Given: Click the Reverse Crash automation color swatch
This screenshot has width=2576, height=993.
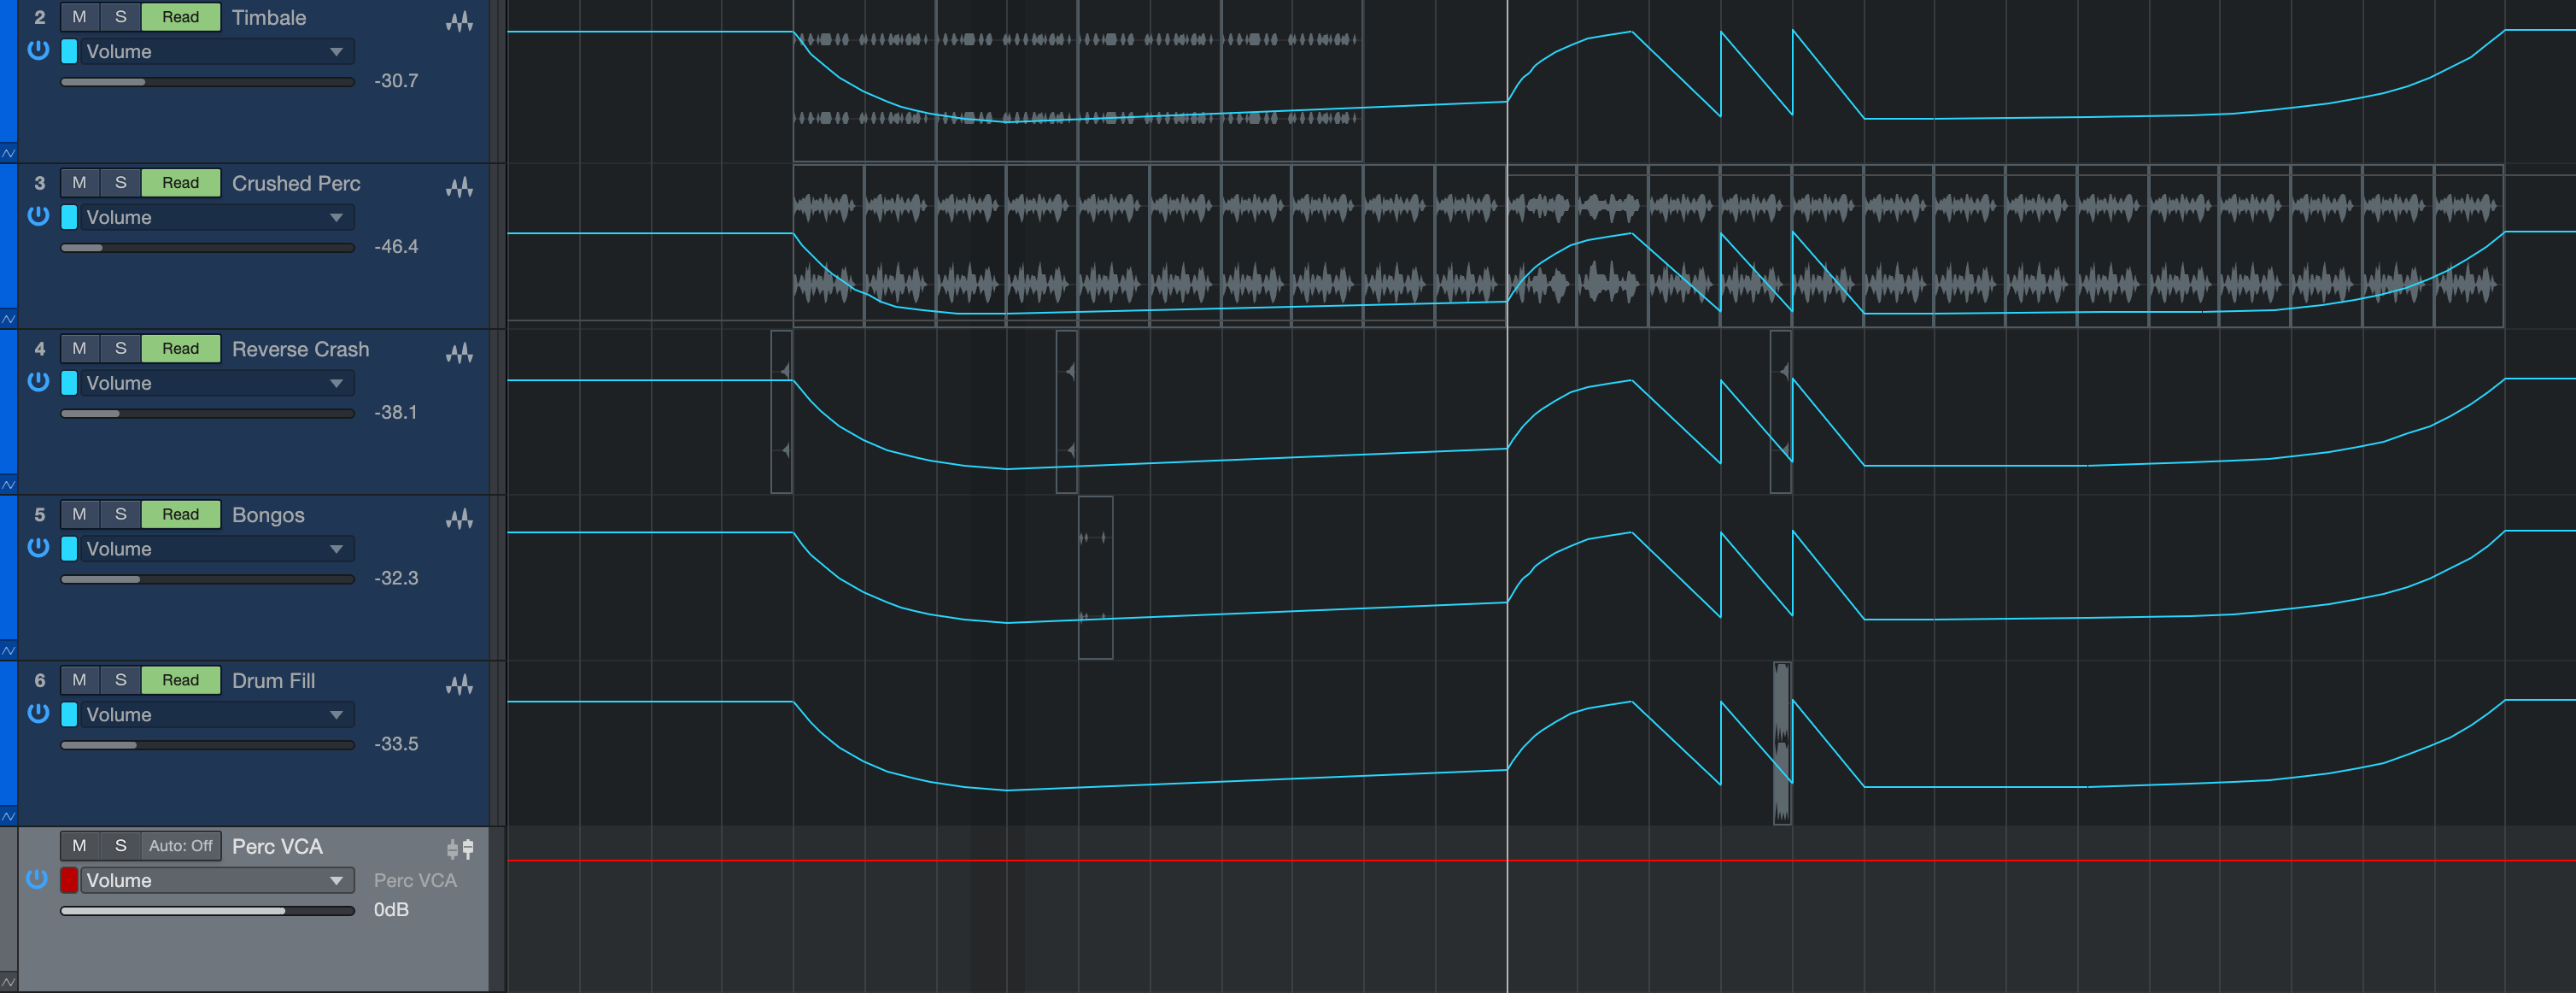Looking at the screenshot, I should pos(69,384).
